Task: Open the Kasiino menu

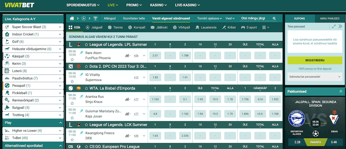Action: [158, 5]
